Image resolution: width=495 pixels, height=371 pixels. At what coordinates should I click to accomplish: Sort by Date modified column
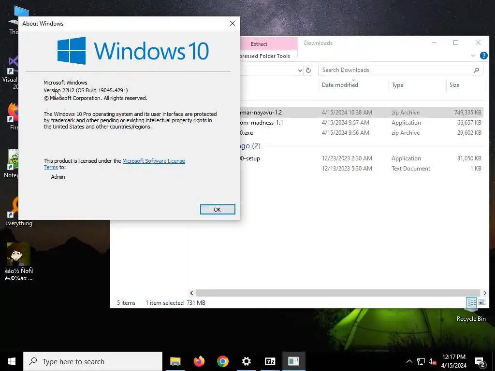click(x=340, y=85)
